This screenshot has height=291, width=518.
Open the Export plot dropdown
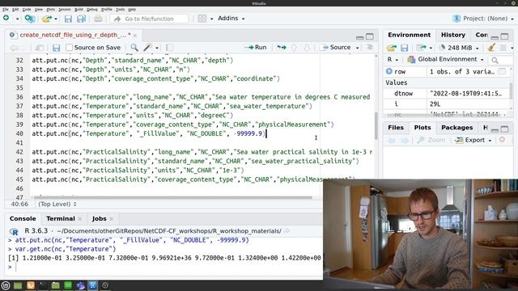coord(473,140)
